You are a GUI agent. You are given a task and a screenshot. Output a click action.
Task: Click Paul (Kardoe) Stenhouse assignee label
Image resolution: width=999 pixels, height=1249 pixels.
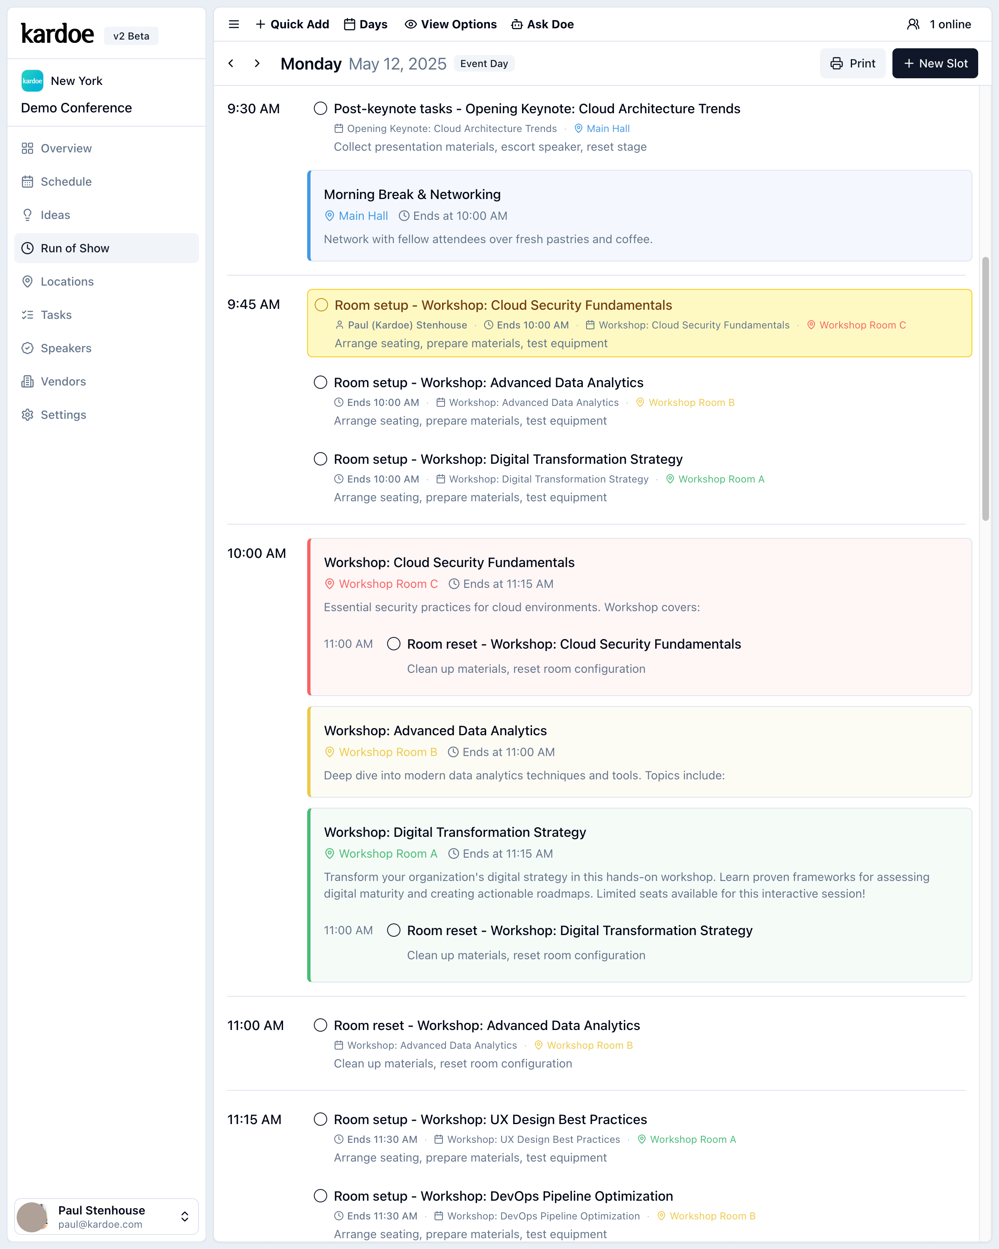[401, 325]
